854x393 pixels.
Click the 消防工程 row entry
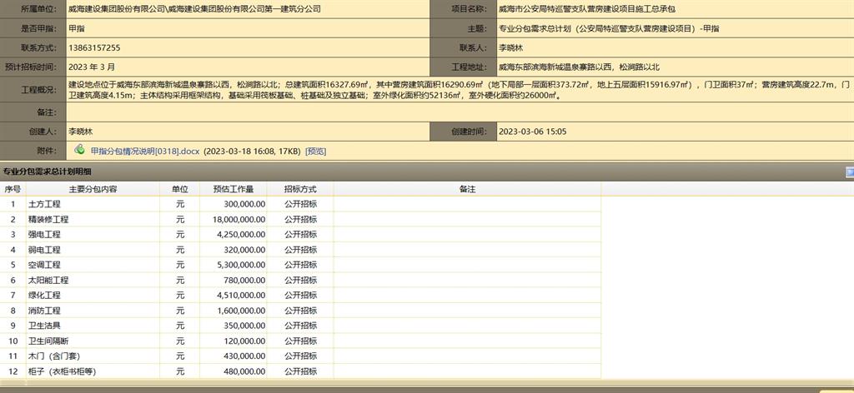(45, 311)
